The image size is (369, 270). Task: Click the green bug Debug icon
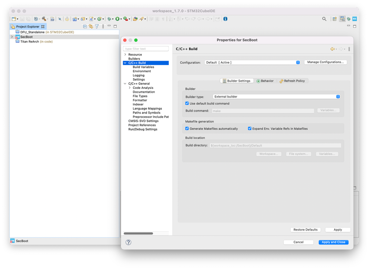tap(109, 19)
